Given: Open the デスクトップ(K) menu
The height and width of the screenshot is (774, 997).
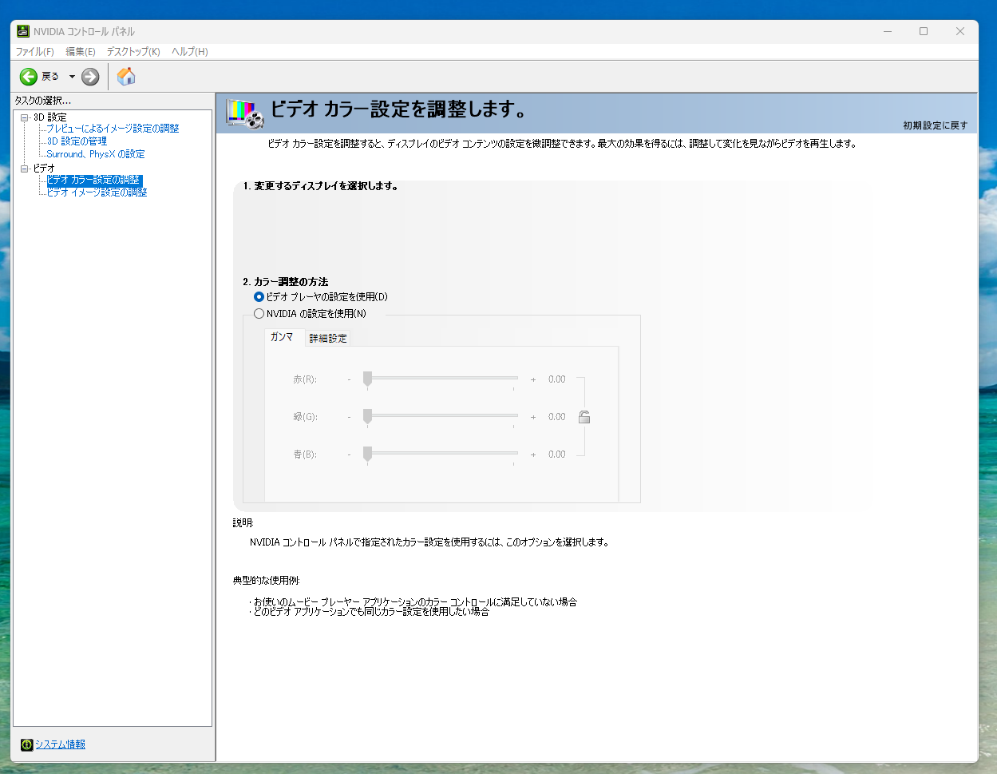Looking at the screenshot, I should point(133,51).
